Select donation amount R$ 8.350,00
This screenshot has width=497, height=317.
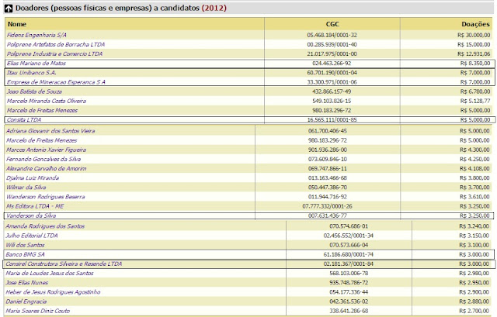click(475, 64)
